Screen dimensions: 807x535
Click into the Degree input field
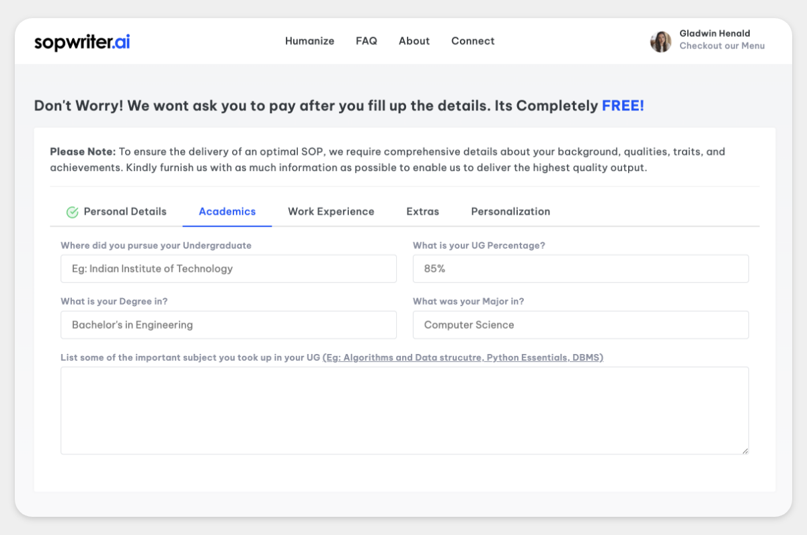229,325
